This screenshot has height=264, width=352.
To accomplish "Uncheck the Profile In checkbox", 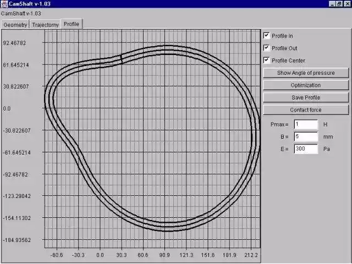I will pos(267,36).
